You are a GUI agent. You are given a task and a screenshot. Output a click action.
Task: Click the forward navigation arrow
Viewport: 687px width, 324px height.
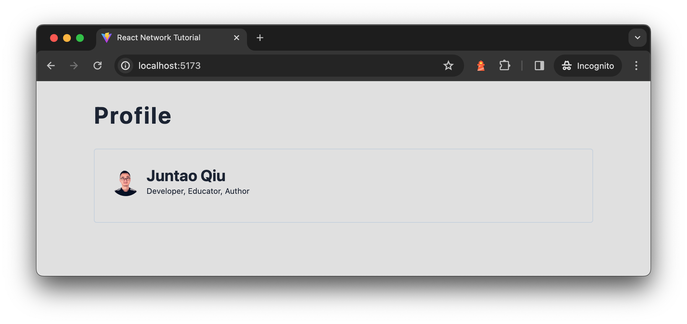tap(74, 66)
